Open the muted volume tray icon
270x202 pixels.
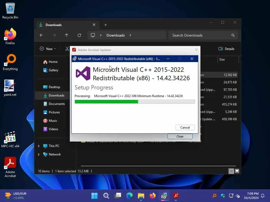point(238,196)
